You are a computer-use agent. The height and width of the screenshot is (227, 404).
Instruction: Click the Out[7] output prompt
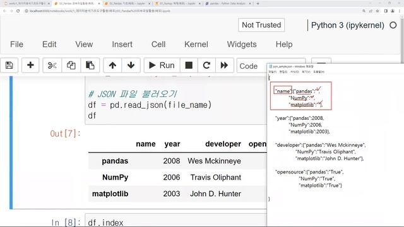[x=65, y=134]
